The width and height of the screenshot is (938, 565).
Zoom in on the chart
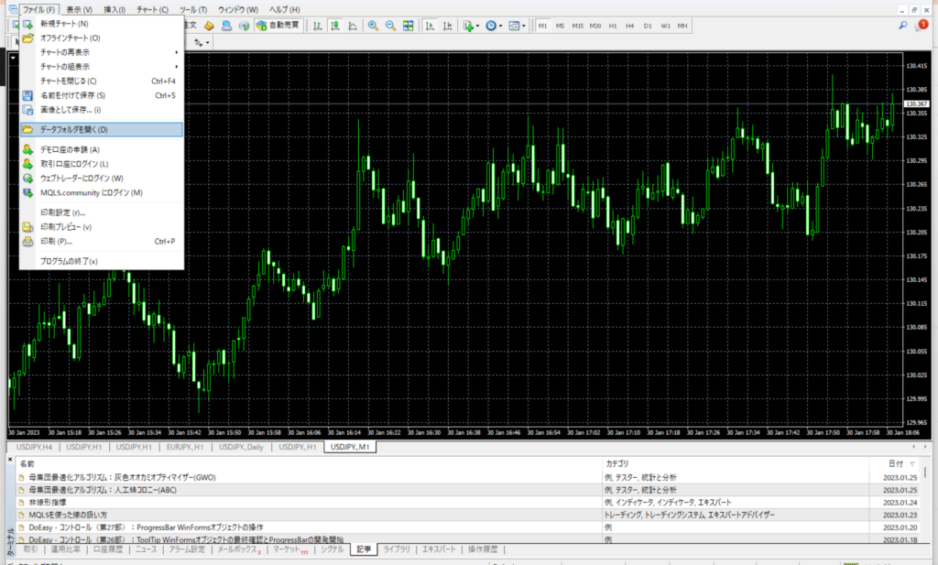click(x=374, y=26)
